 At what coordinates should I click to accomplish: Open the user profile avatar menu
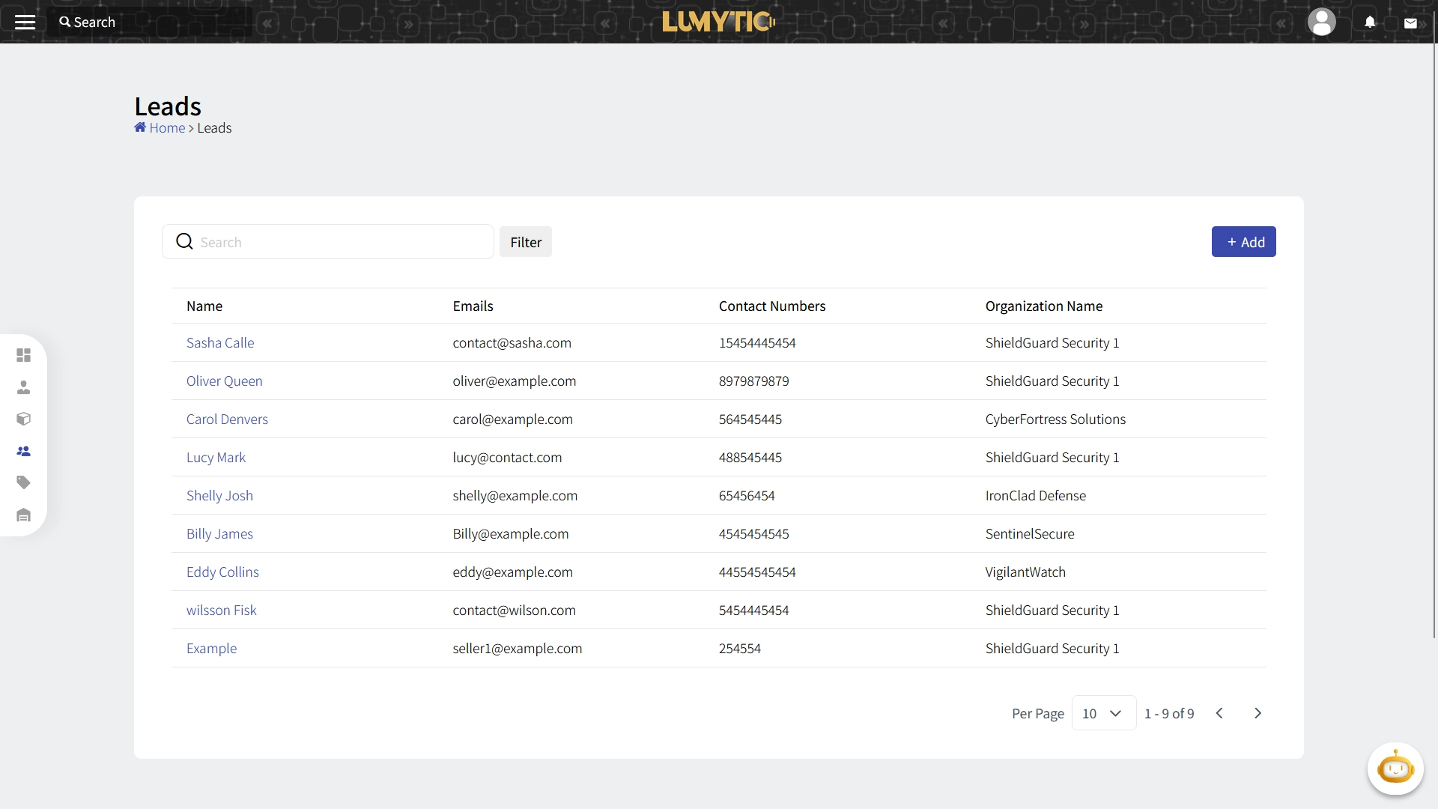coord(1321,22)
